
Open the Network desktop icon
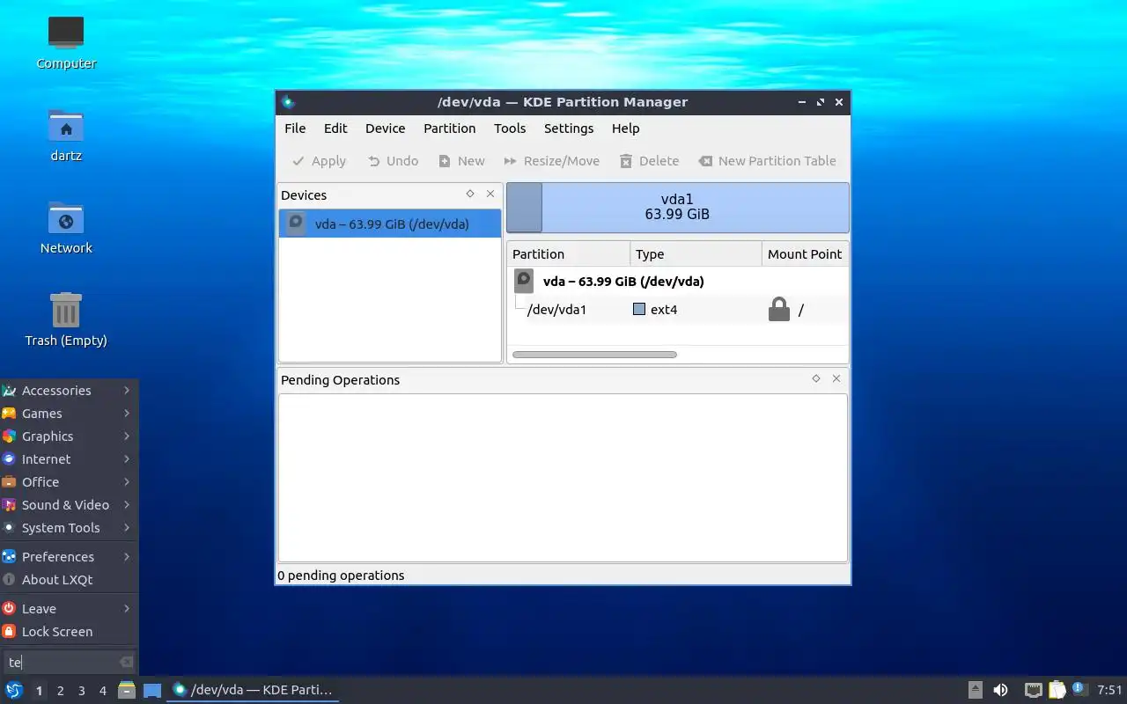click(66, 227)
